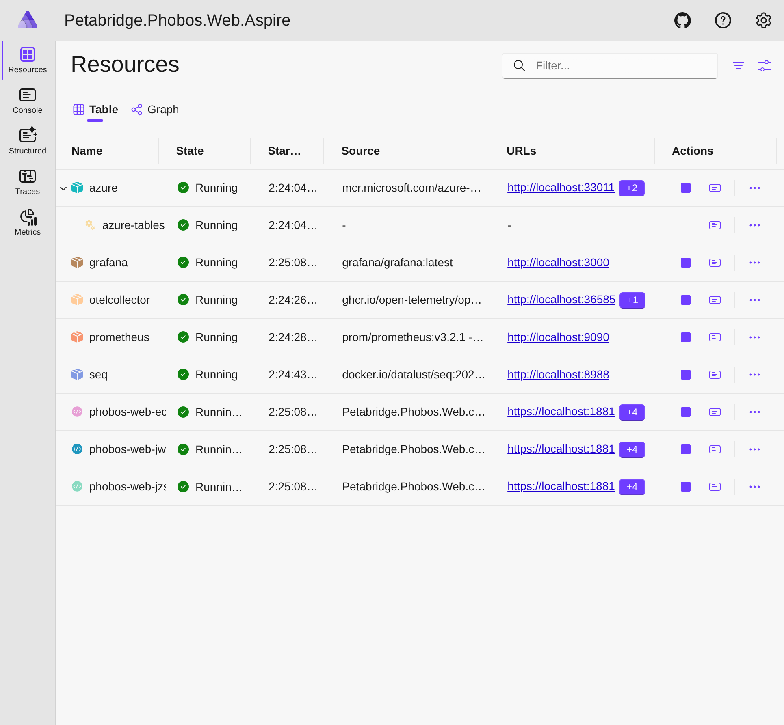784x725 pixels.
Task: Click the seq resource name
Action: pos(98,375)
